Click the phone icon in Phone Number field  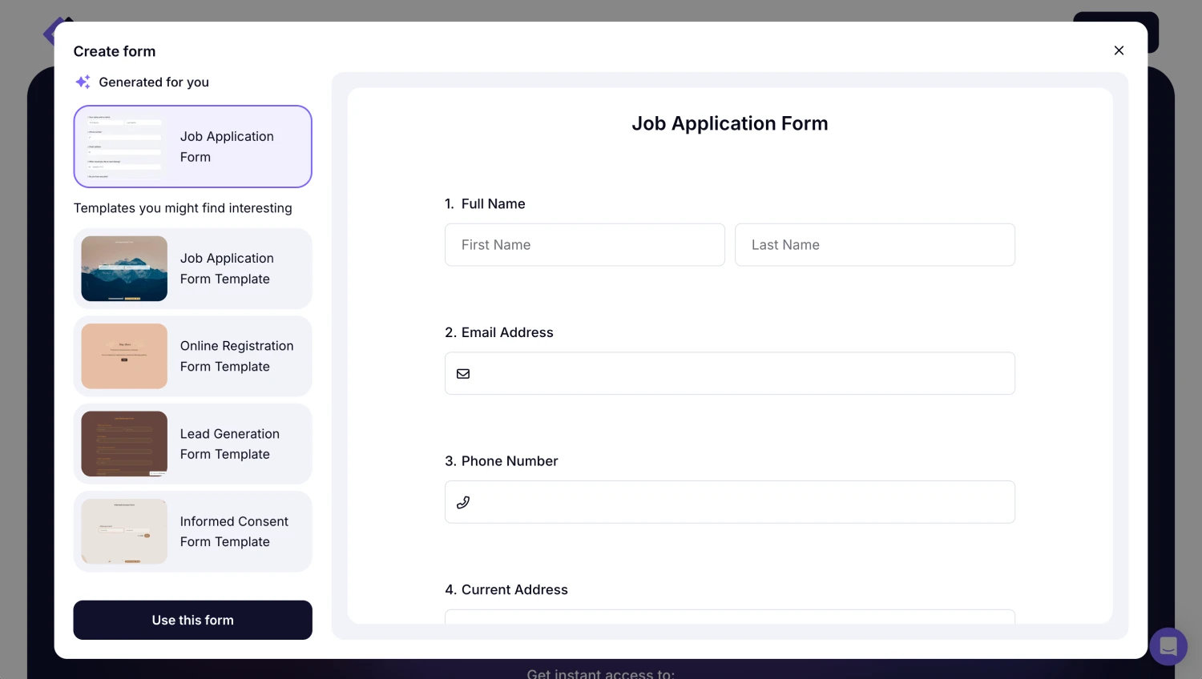pos(463,502)
